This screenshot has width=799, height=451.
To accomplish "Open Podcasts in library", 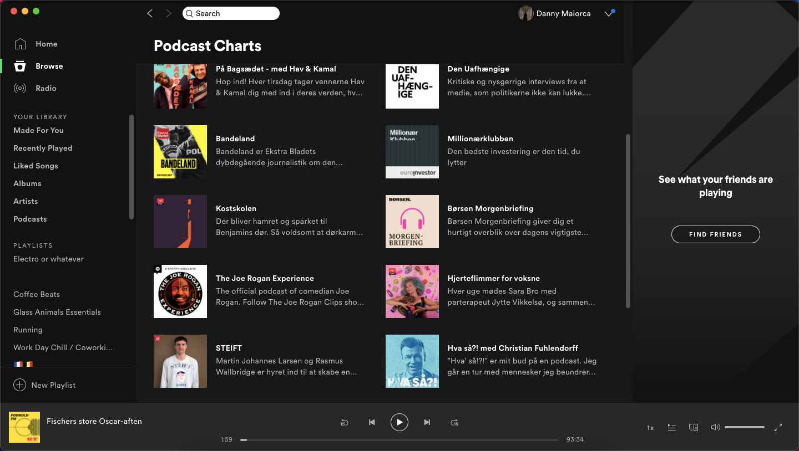I will point(30,219).
